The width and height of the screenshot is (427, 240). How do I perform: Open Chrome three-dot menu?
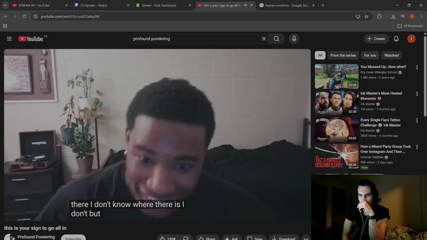[x=422, y=16]
